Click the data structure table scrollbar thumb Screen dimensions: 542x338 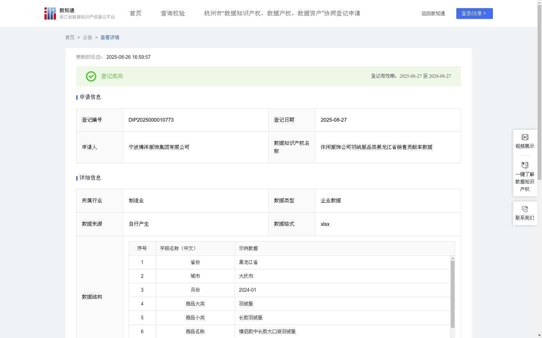click(453, 294)
